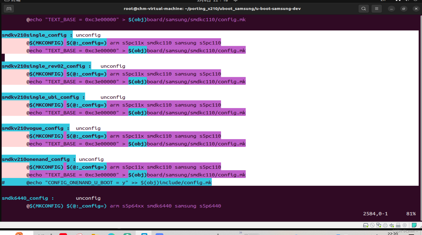Click @$(MKCONFIG) under smdkv210single_config
The width and height of the screenshot is (422, 235).
[x=45, y=43]
